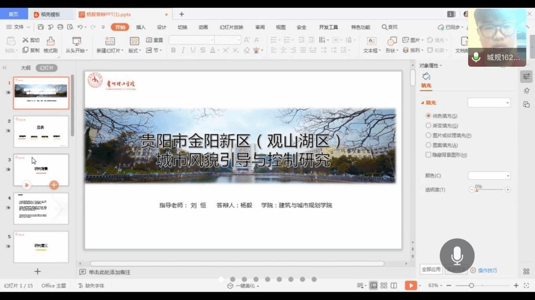The height and width of the screenshot is (300, 535).
Task: Select the solid fill (纯色填充) option
Action: (428, 116)
